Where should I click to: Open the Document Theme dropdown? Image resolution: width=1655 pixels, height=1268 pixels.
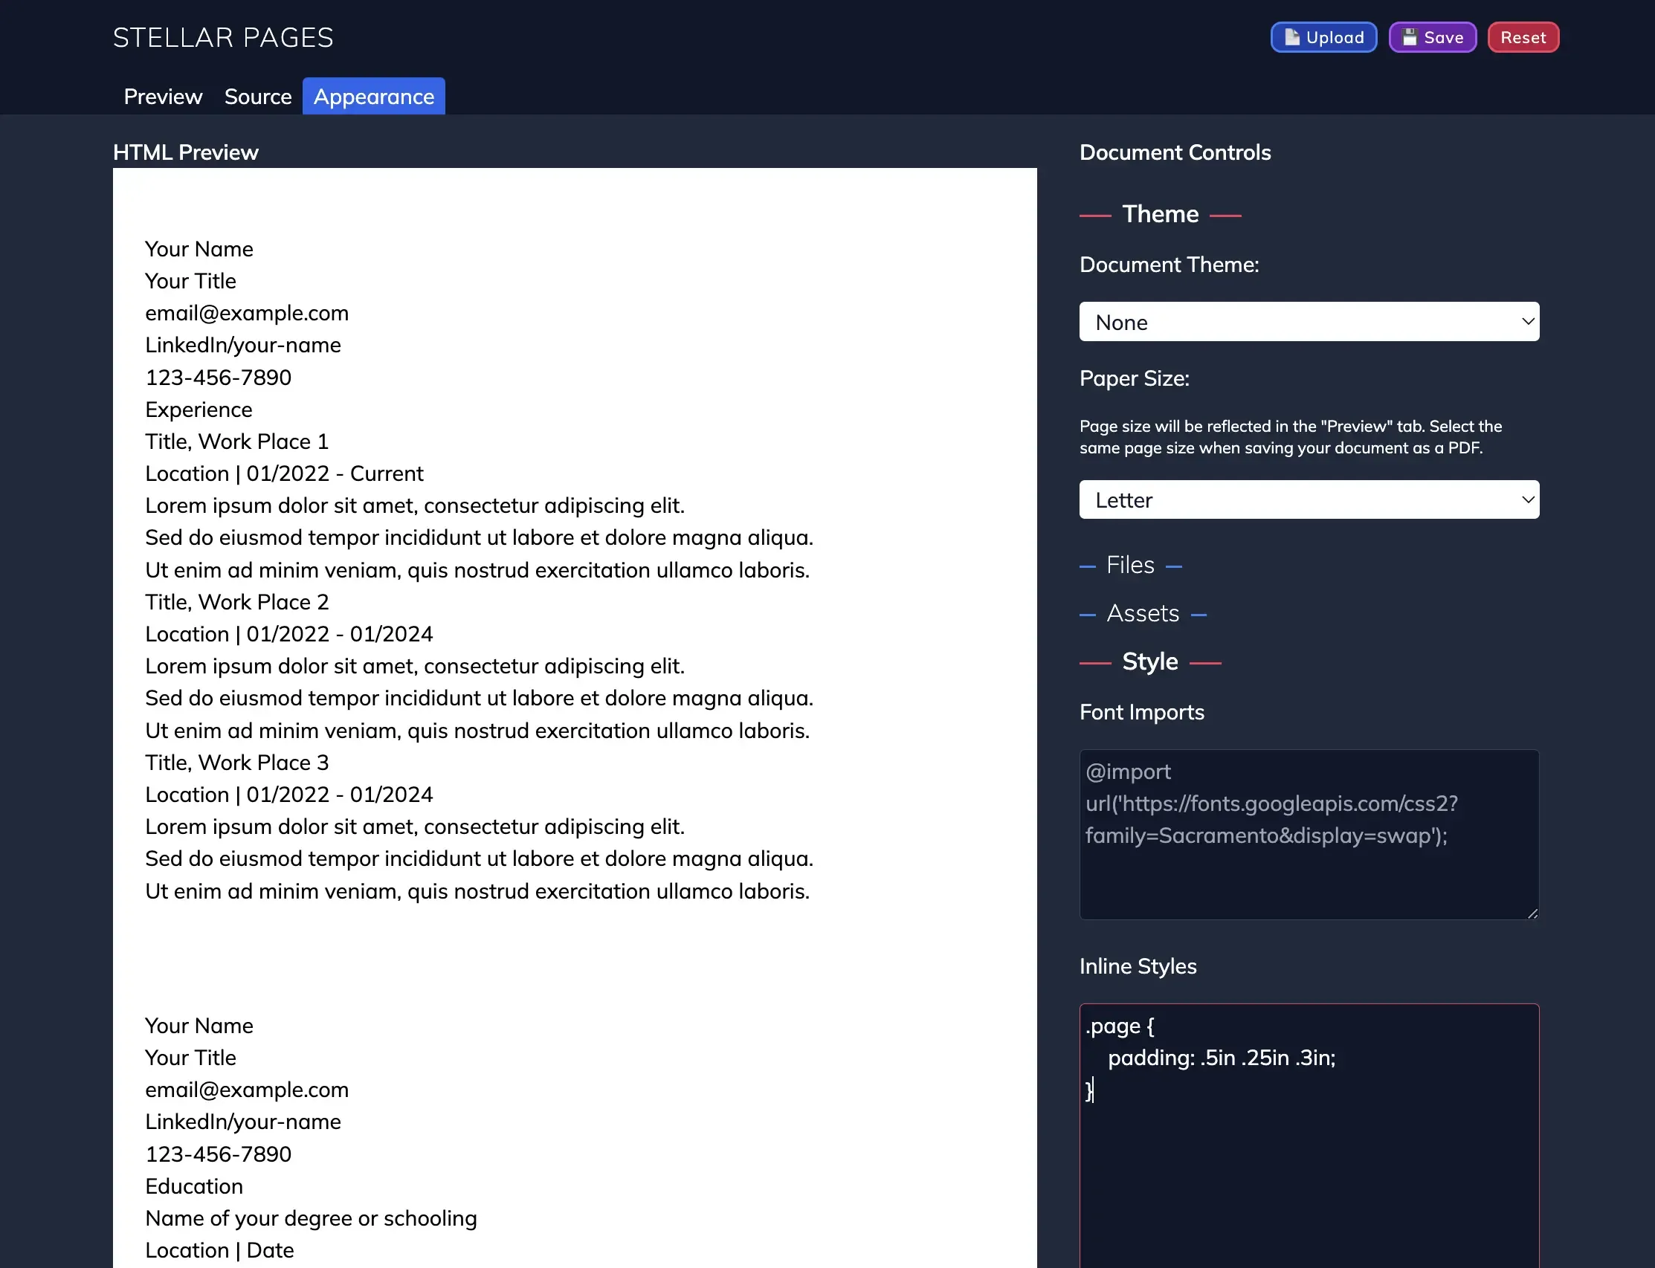click(1309, 322)
